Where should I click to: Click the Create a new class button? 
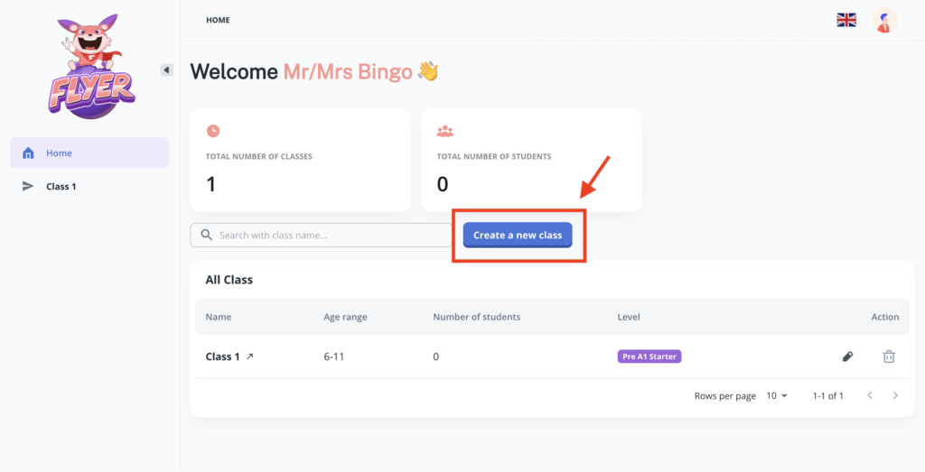(x=518, y=236)
